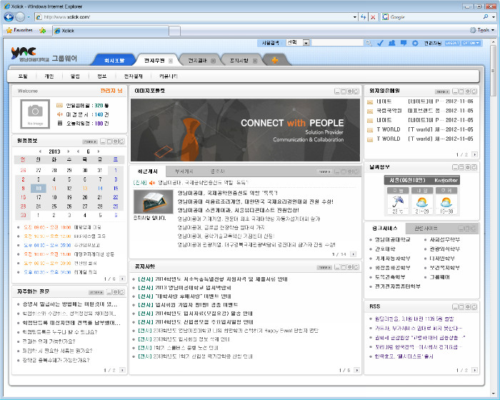Minimize the 이미지포틀릿 panel

click(x=337, y=91)
